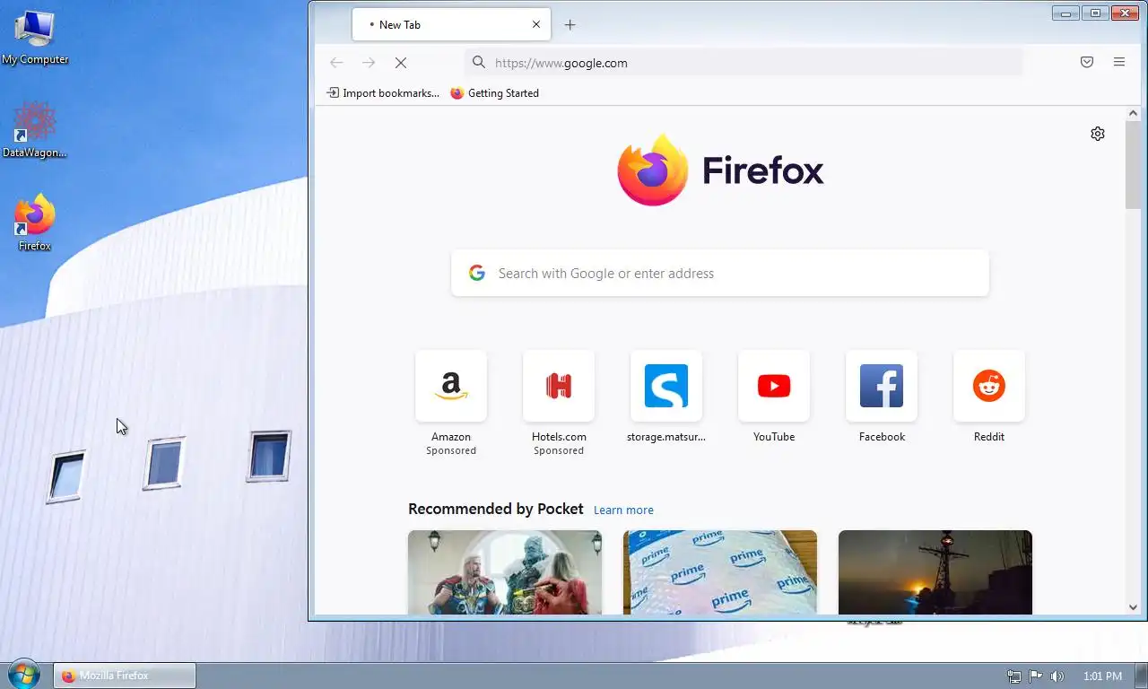Open Getting Started bookmark
The image size is (1148, 689).
click(x=494, y=93)
